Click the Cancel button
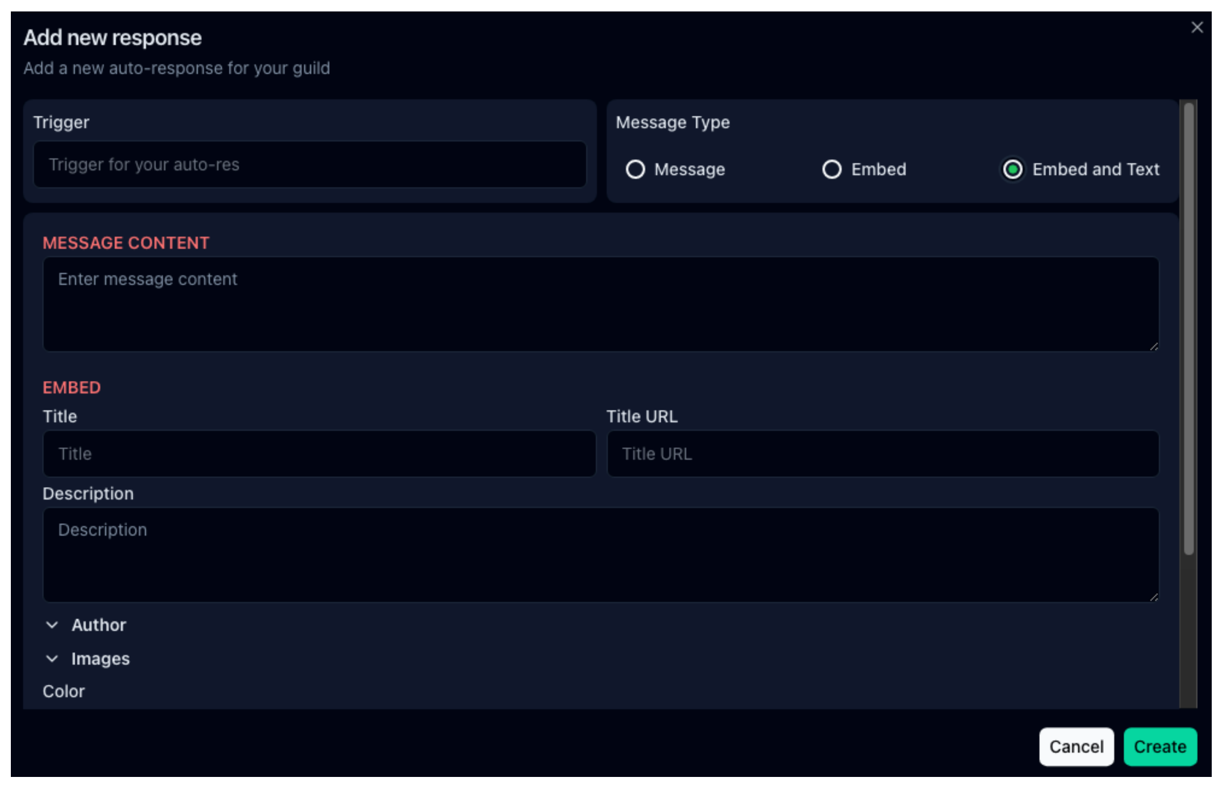Image resolution: width=1225 pixels, height=789 pixels. (x=1077, y=746)
